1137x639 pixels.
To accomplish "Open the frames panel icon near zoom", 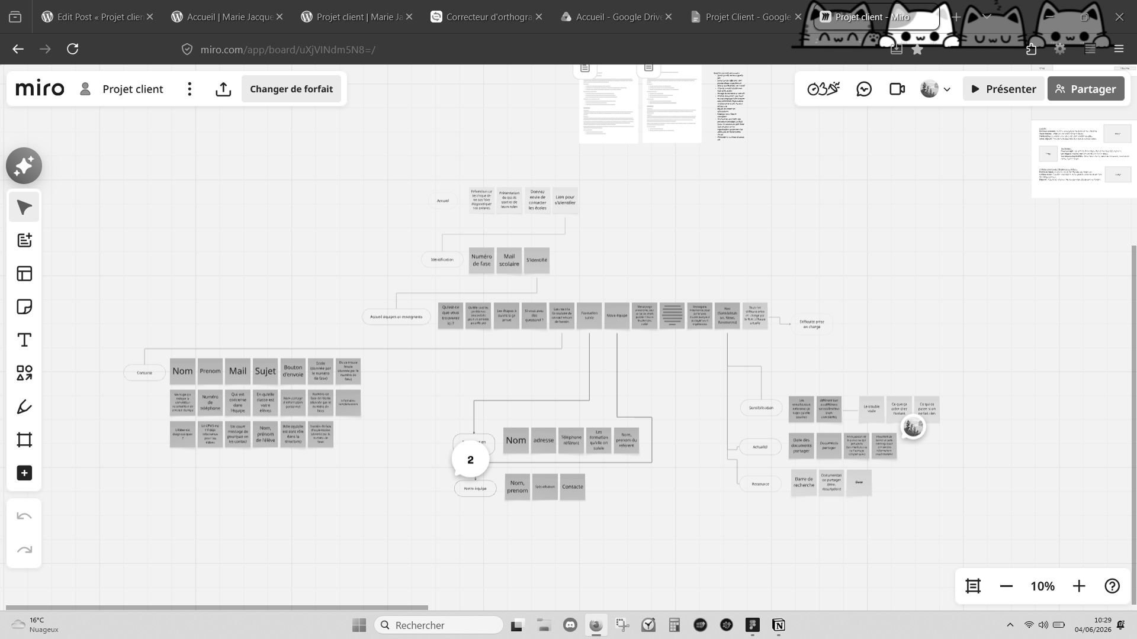I will (973, 586).
